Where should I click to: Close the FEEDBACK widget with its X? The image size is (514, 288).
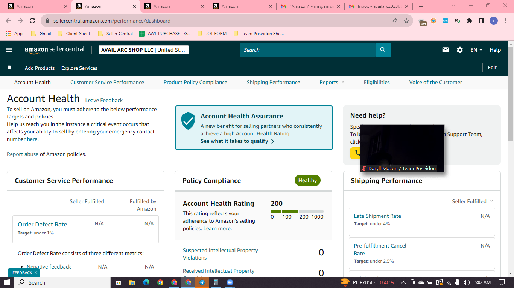coord(36,273)
